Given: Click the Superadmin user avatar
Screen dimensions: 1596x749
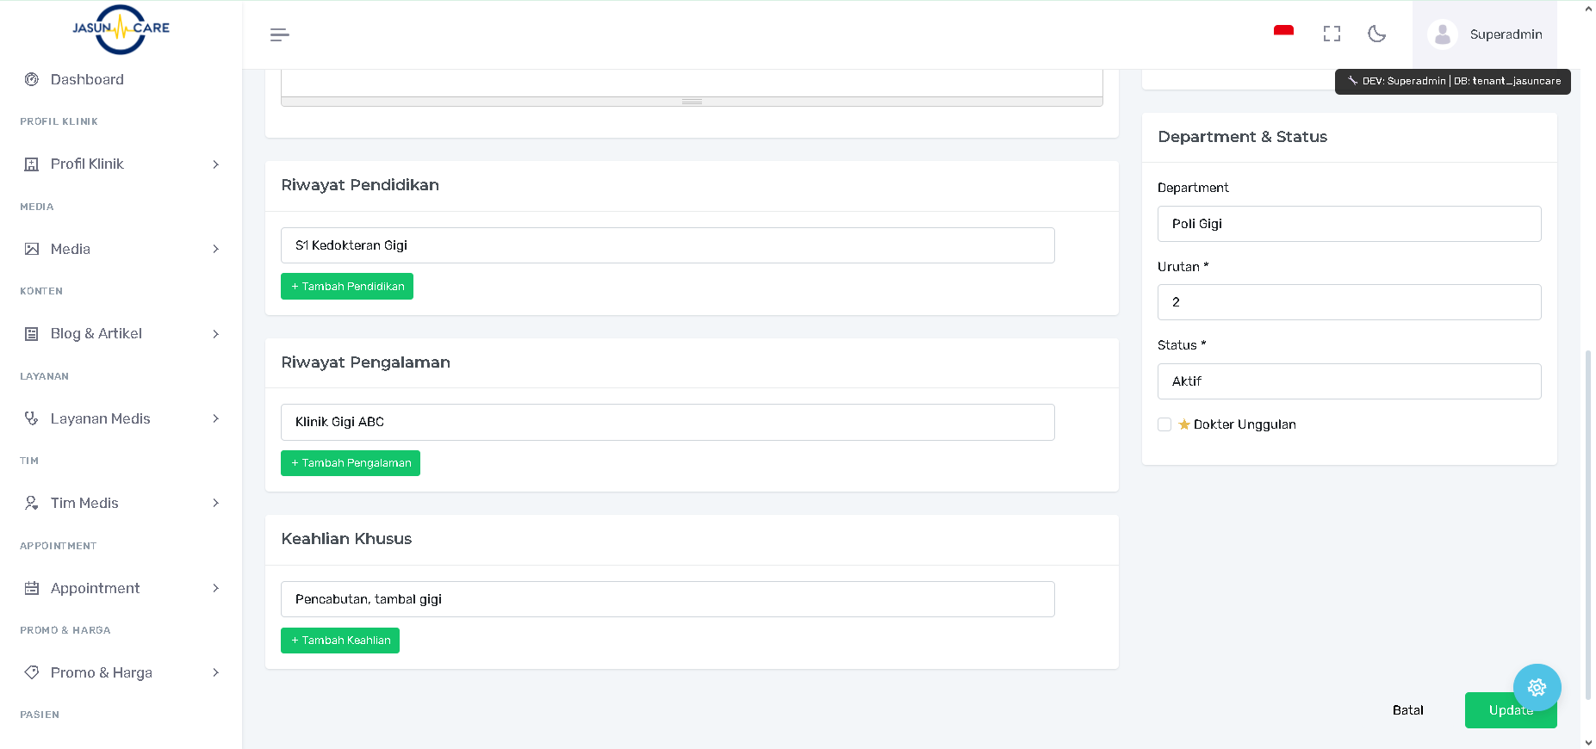Looking at the screenshot, I should [x=1442, y=34].
